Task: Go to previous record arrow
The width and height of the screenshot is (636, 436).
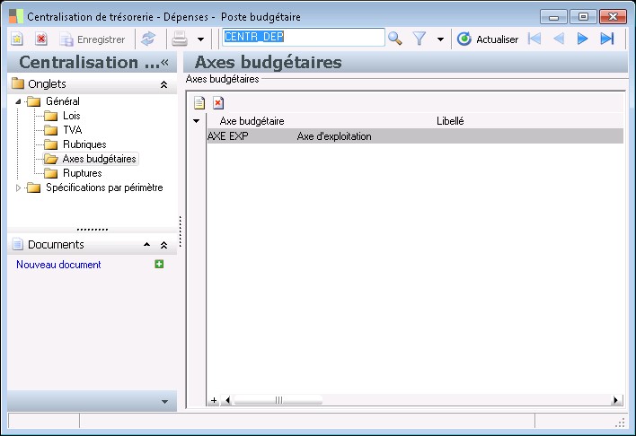Action: tap(559, 39)
